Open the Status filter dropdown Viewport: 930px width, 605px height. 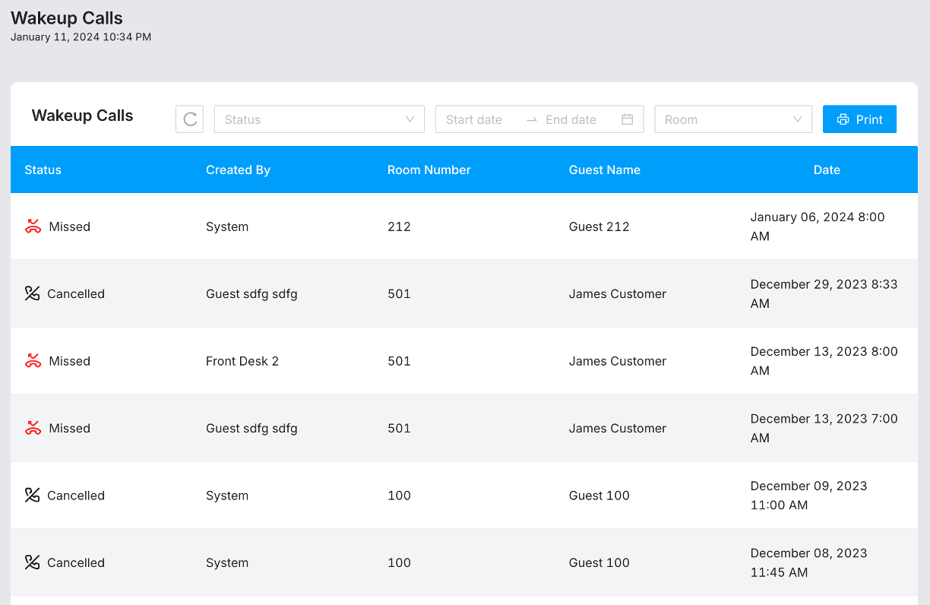pyautogui.click(x=319, y=119)
